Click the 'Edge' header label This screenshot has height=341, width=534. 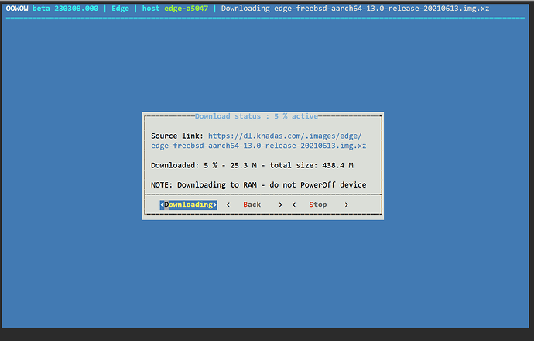pos(120,9)
